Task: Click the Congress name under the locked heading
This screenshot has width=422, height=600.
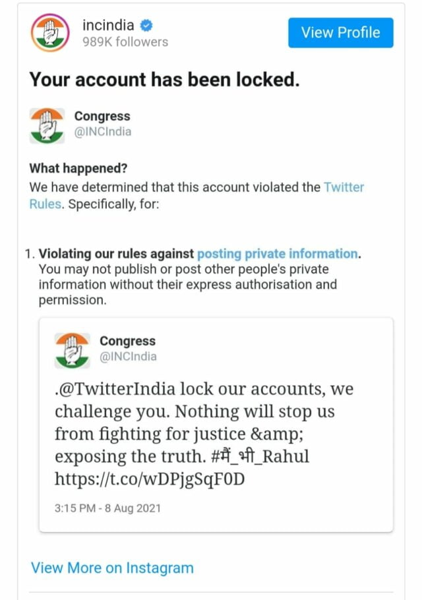Action: [x=102, y=117]
